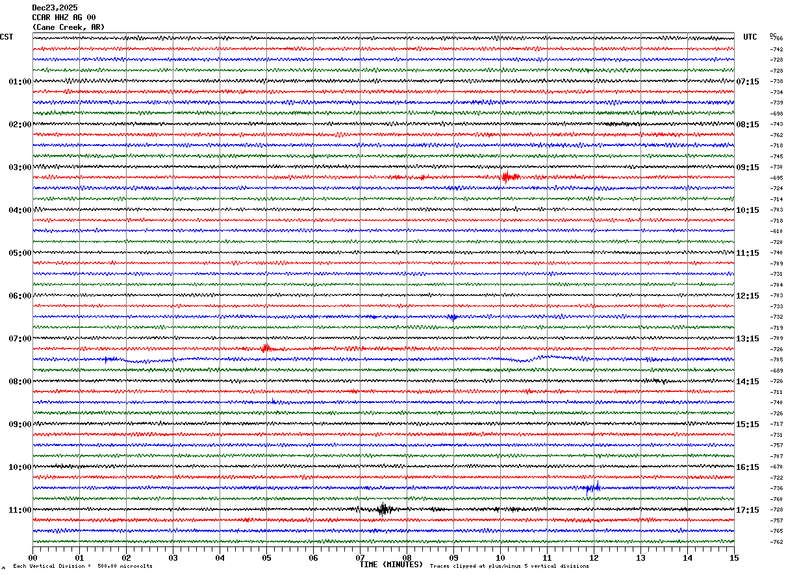786x575 pixels.
Task: Click minute axis tick label 08
Action: pos(407,557)
